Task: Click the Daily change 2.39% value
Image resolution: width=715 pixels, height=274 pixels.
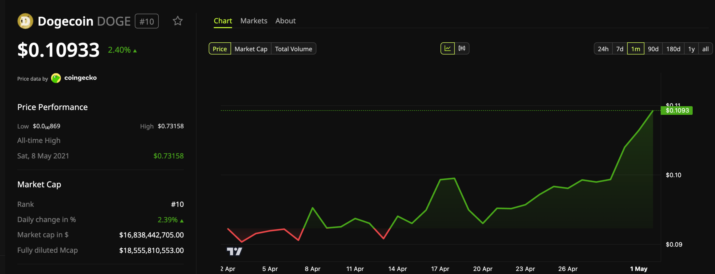Action: pos(168,220)
